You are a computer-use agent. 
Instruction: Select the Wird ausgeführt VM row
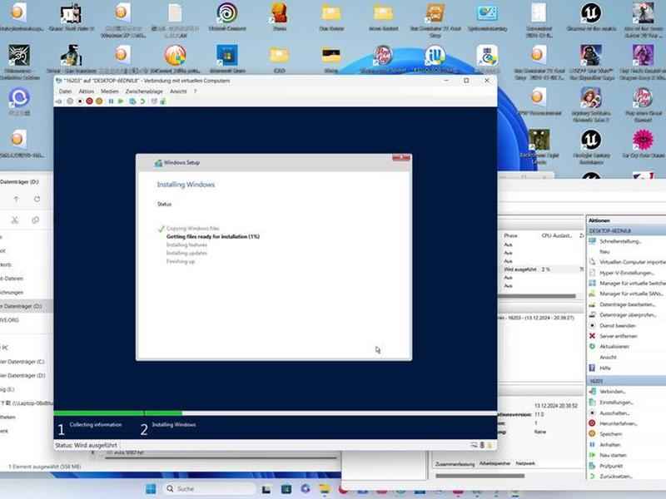tap(542, 269)
